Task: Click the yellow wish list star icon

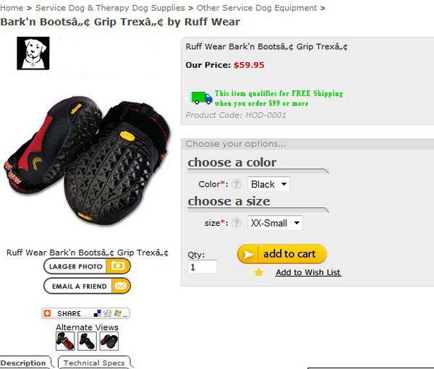Action: [259, 272]
